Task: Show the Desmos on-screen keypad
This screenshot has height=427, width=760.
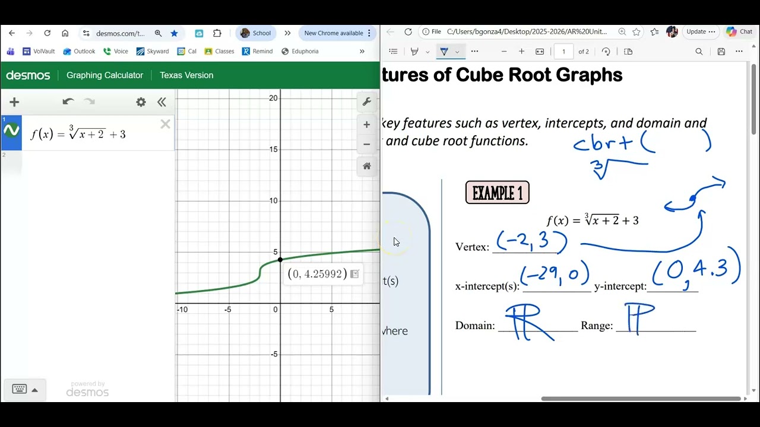Action: coord(25,389)
